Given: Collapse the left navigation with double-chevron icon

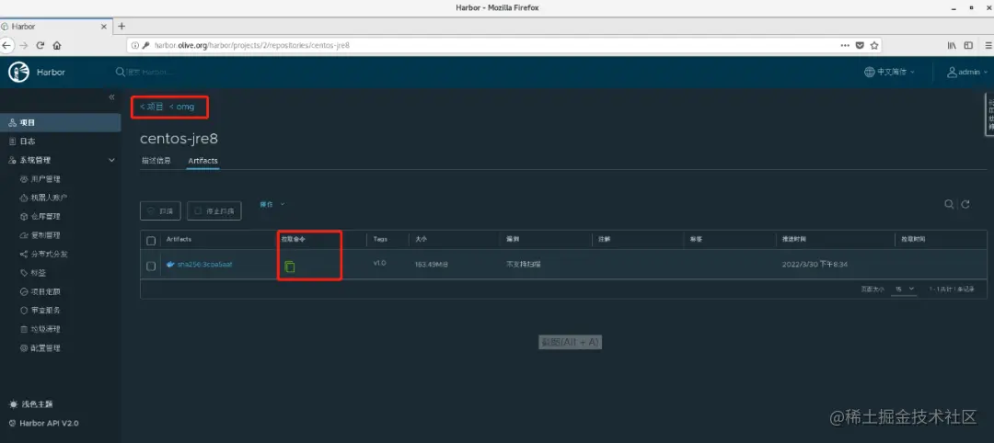Looking at the screenshot, I should pyautogui.click(x=111, y=97).
